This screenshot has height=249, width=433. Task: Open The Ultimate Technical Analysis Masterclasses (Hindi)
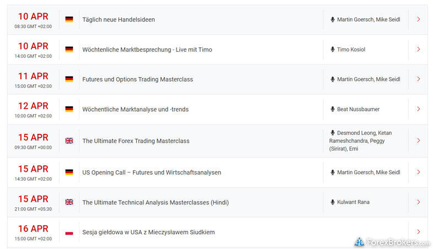click(155, 202)
